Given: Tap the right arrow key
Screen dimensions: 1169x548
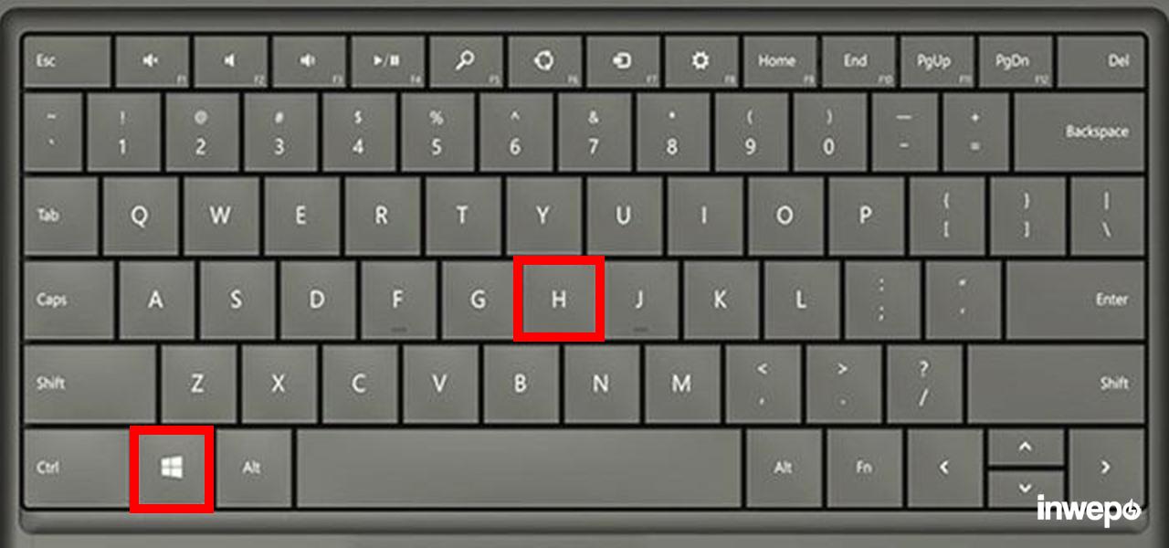Looking at the screenshot, I should (1106, 468).
